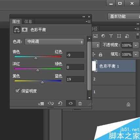Minimize the Photoshop window
Image resolution: width=140 pixels, height=140 pixels.
click(111, 4)
